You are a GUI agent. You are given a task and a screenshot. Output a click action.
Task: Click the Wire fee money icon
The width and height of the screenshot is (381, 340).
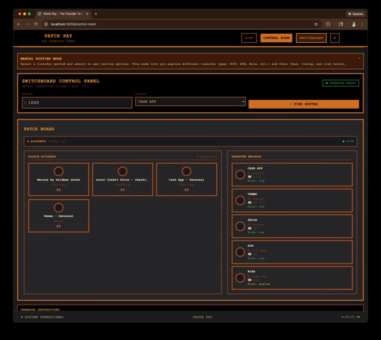pyautogui.click(x=249, y=280)
